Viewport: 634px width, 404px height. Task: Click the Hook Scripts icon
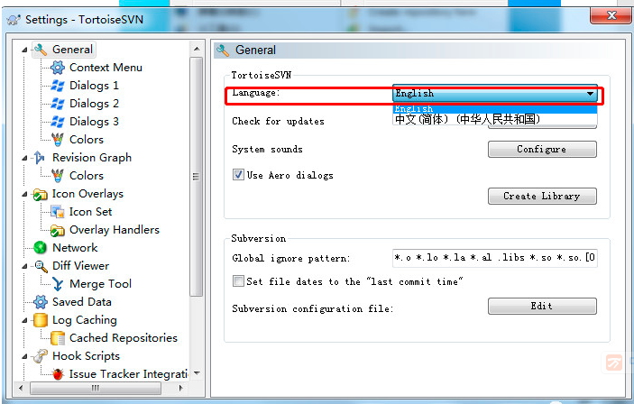pos(40,356)
